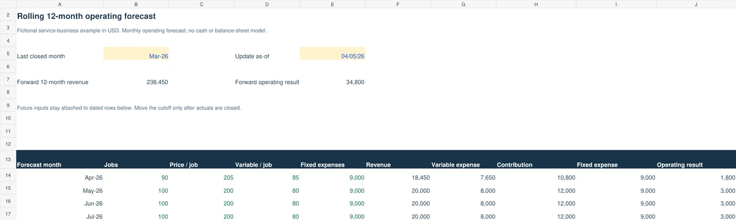
Task: Click the 'Jobs' table header
Action: [x=111, y=165]
